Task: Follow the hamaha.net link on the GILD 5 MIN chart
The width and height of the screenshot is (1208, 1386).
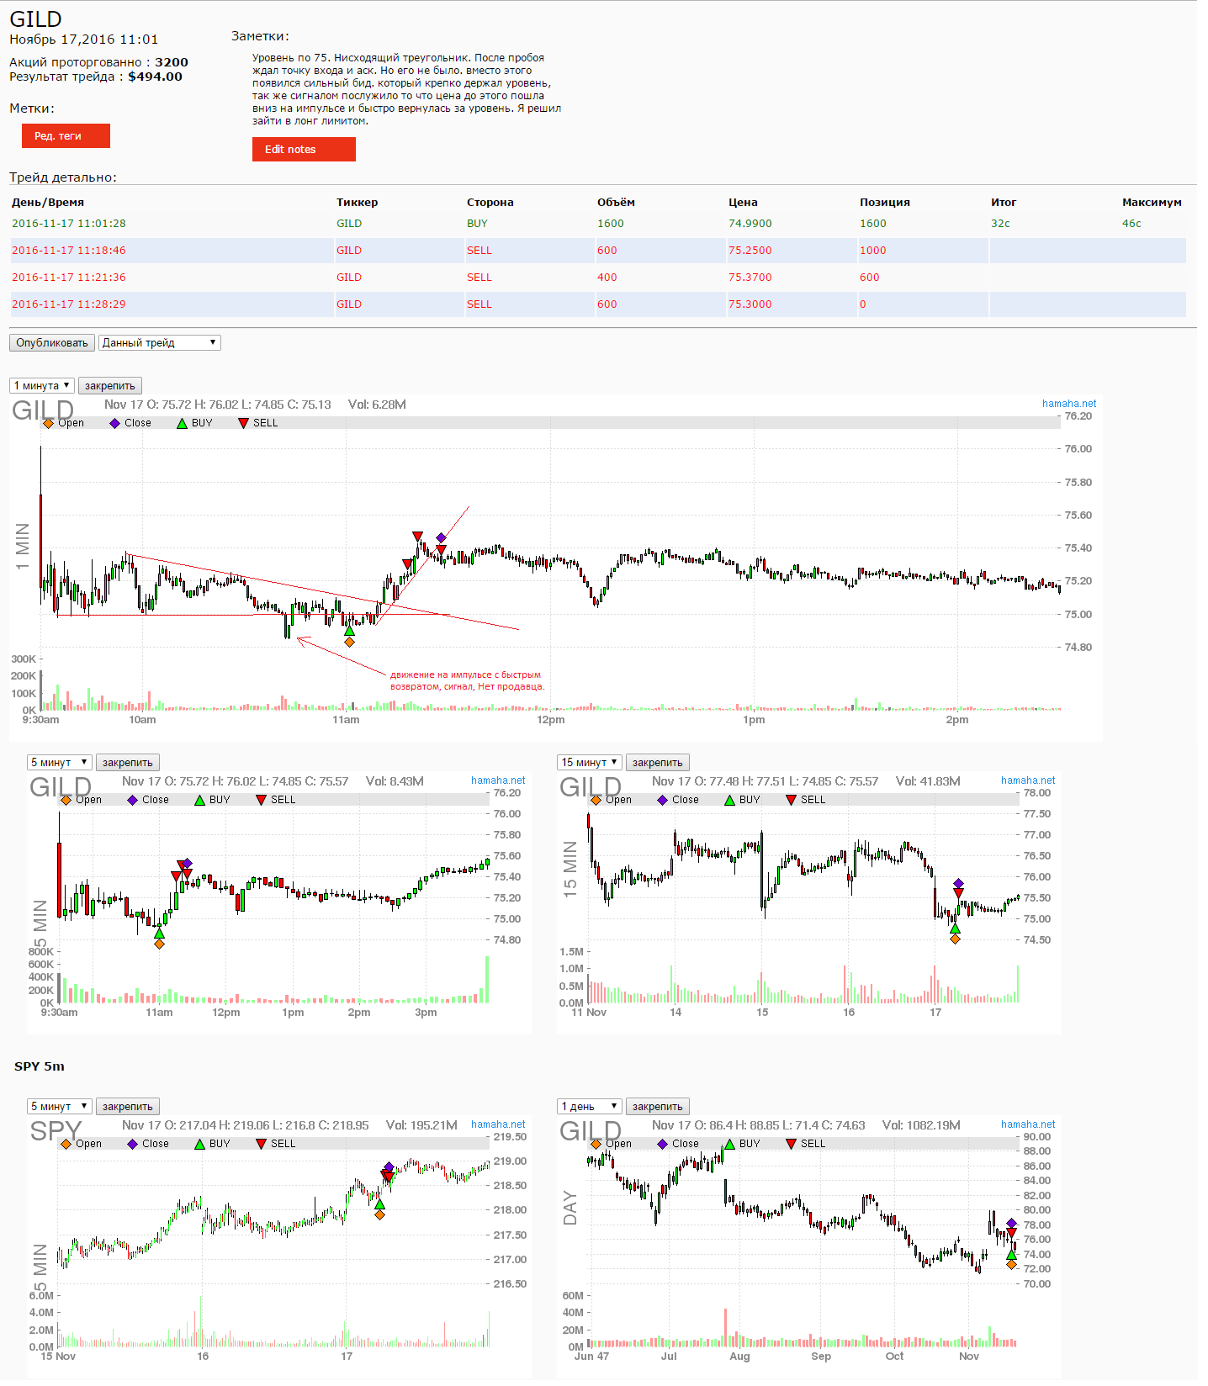Action: (x=498, y=780)
